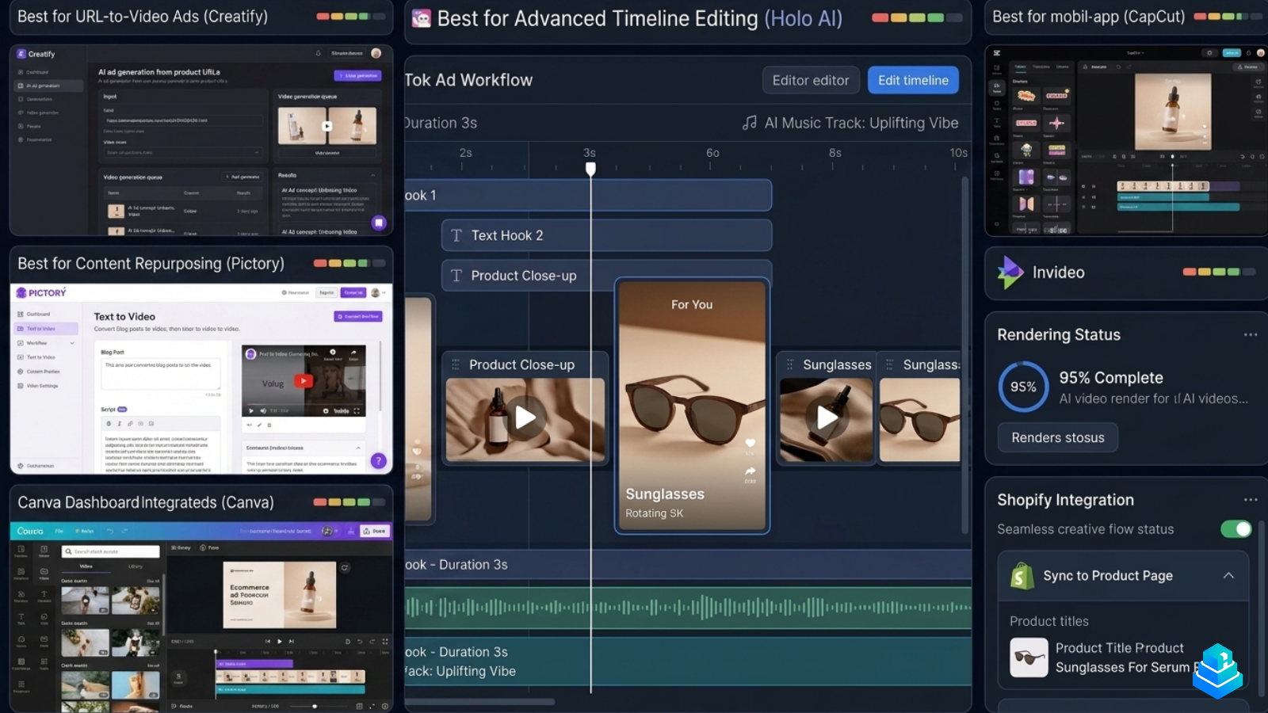Click the timeline vertical scrollbar
Viewport: 1268px width, 713px height.
(x=965, y=355)
